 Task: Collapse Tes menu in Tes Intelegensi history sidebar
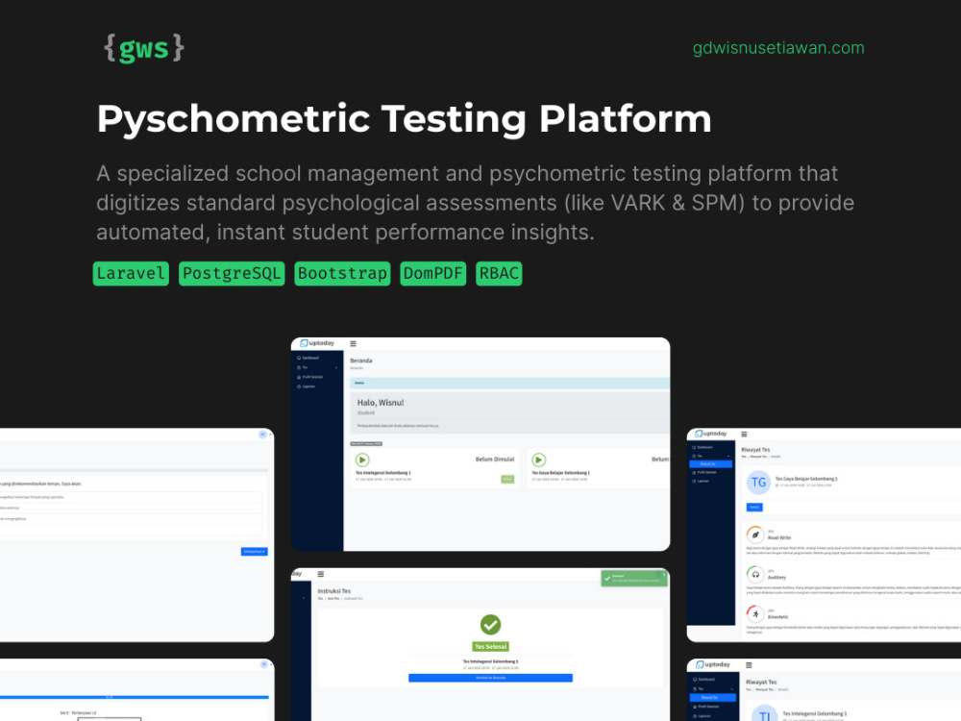(713, 689)
